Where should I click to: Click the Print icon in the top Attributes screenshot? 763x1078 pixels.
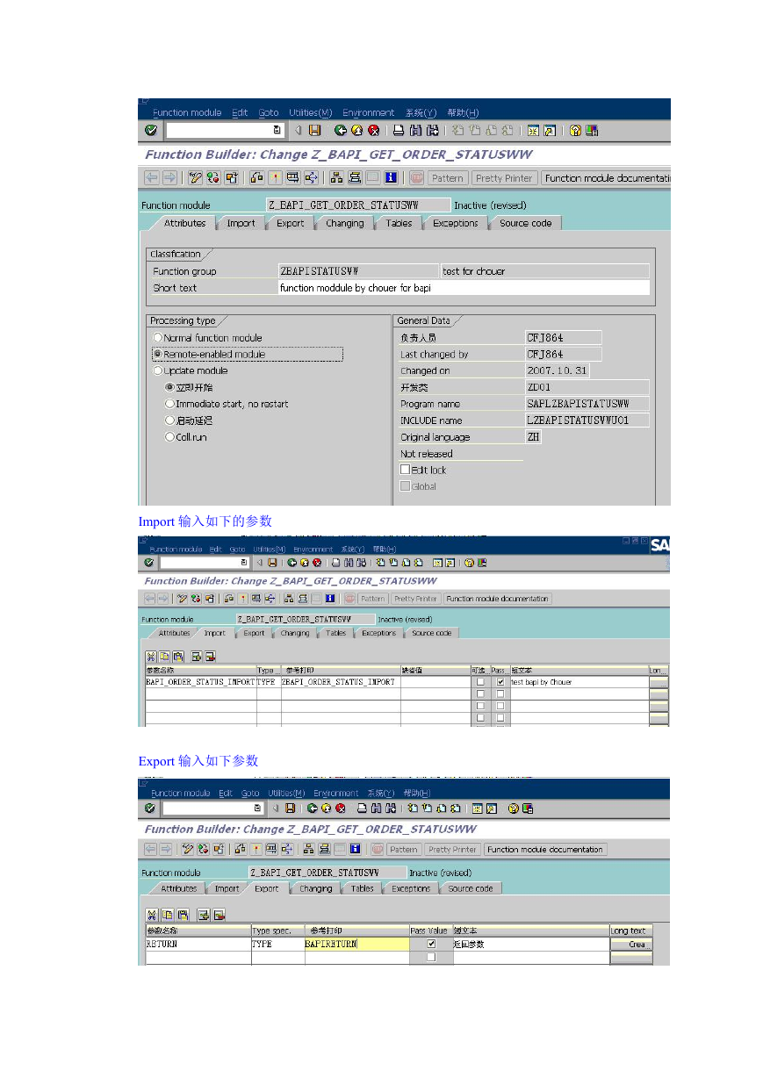point(398,130)
